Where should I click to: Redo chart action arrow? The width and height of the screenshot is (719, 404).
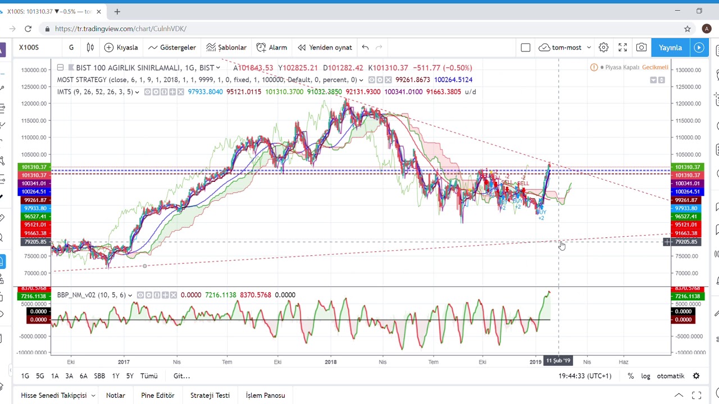click(x=379, y=48)
